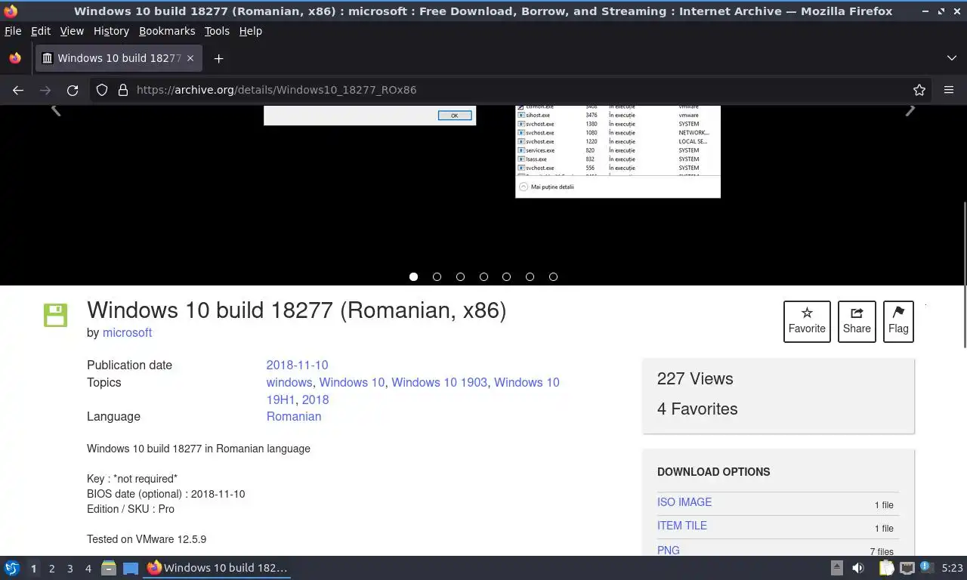Viewport: 967px width, 580px height.
Task: Open a new tab with plus button
Action: coord(218,58)
